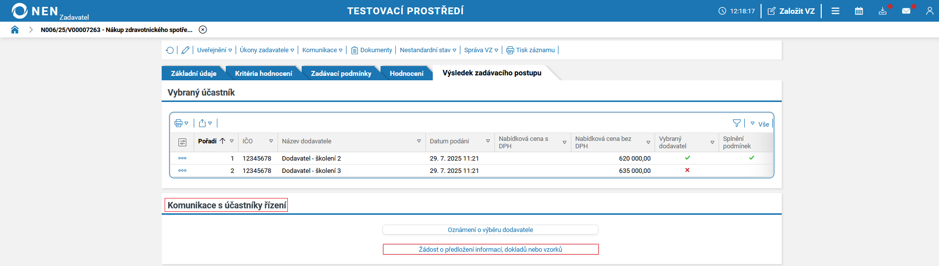939x266 pixels.
Task: Open Vybraný dodavatel column filter arrow
Action: click(x=712, y=142)
